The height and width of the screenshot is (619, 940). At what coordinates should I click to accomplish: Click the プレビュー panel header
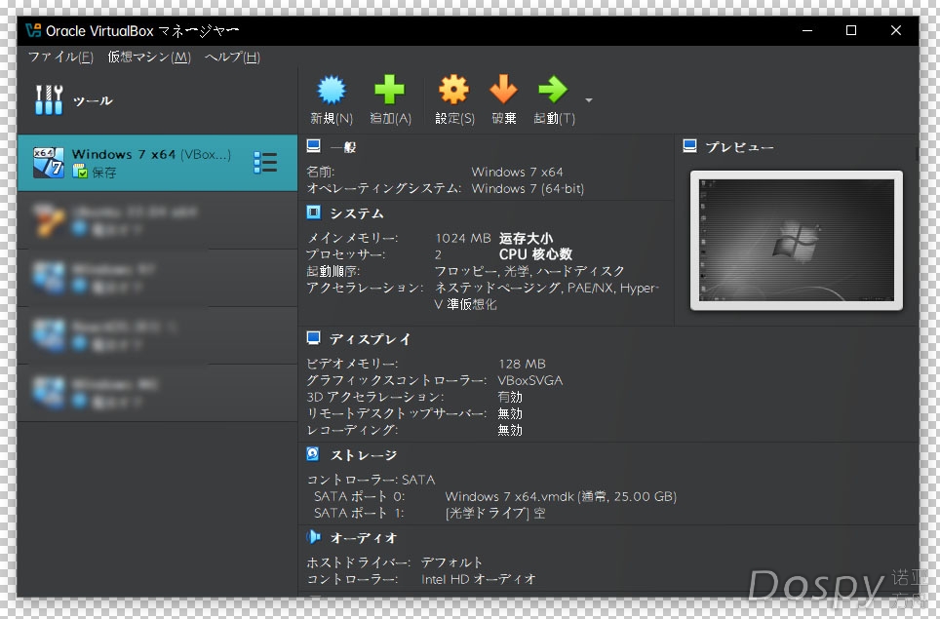tap(739, 147)
